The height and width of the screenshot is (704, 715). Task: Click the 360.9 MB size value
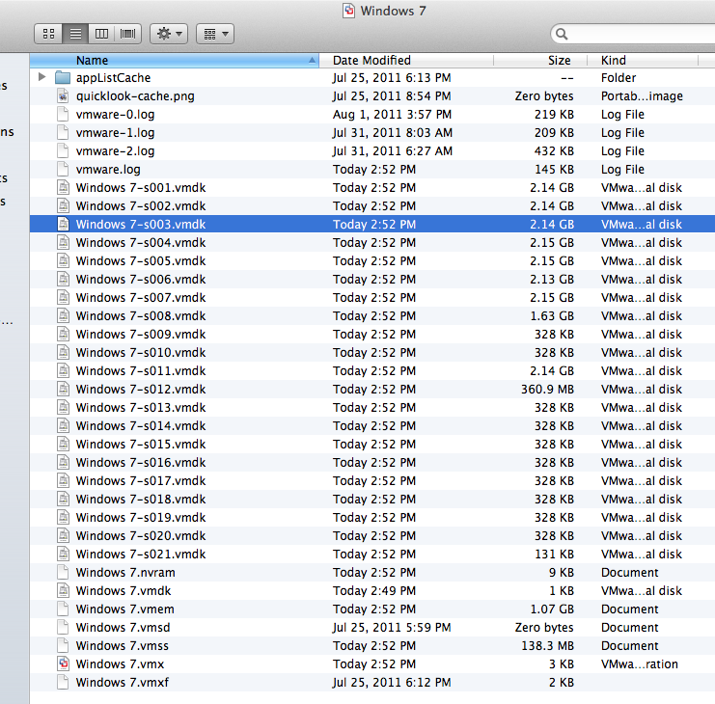pos(547,390)
